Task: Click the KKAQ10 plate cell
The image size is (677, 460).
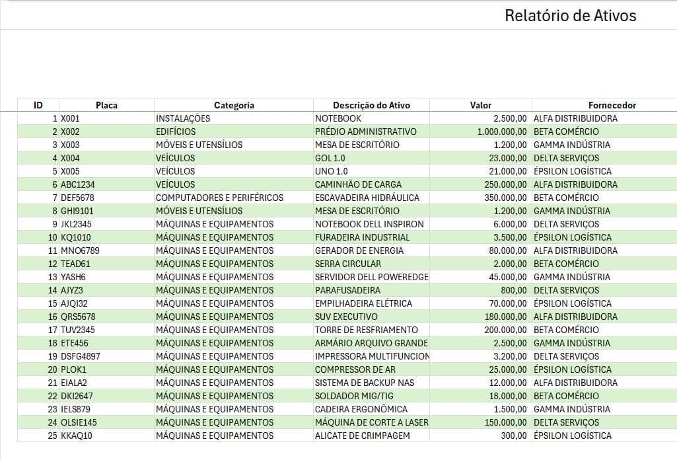Action: click(x=106, y=436)
